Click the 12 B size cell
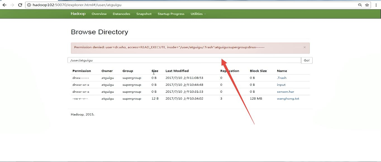 155,99
